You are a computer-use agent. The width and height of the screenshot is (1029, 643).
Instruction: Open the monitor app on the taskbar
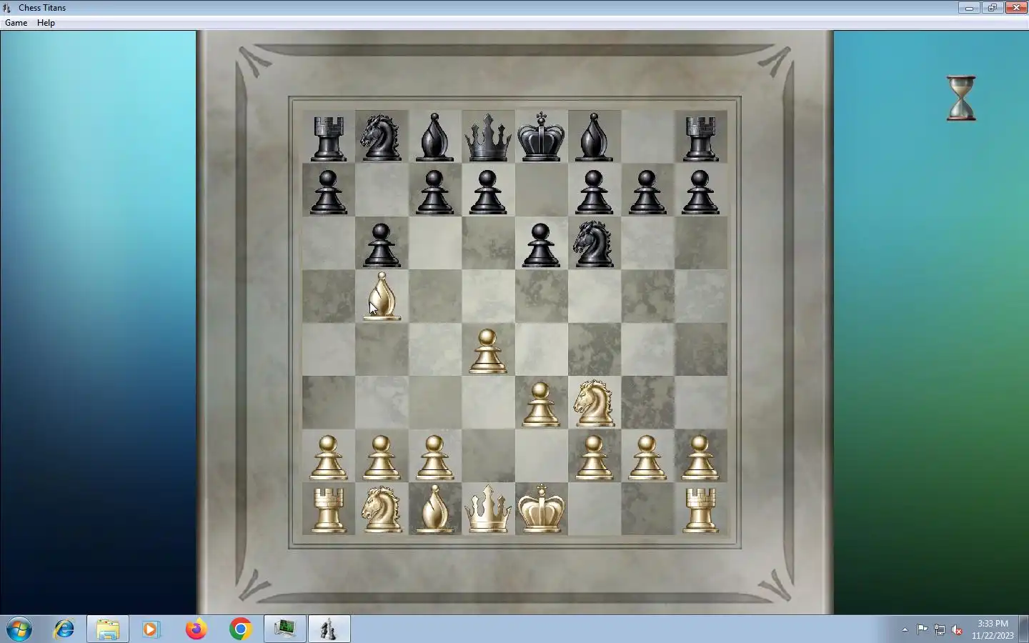pos(285,629)
